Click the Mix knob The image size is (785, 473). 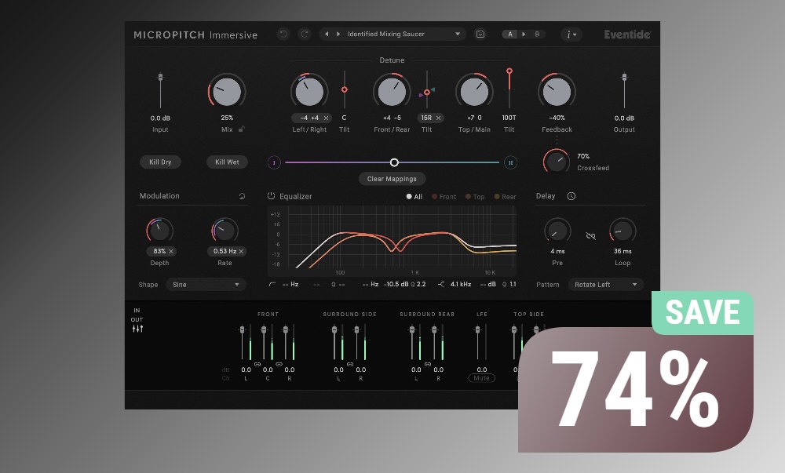[x=227, y=92]
